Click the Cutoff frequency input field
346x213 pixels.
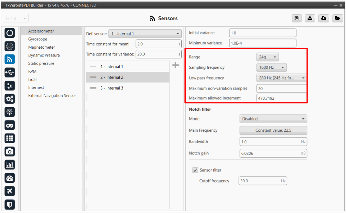[x=262, y=181]
